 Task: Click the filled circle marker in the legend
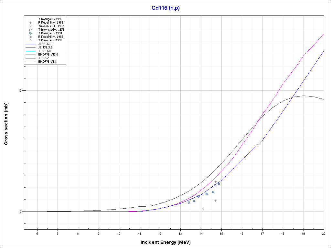pyautogui.click(x=30, y=37)
